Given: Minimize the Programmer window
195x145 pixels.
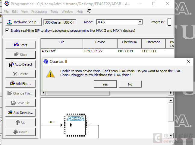Looking at the screenshot, I should coord(140,4).
